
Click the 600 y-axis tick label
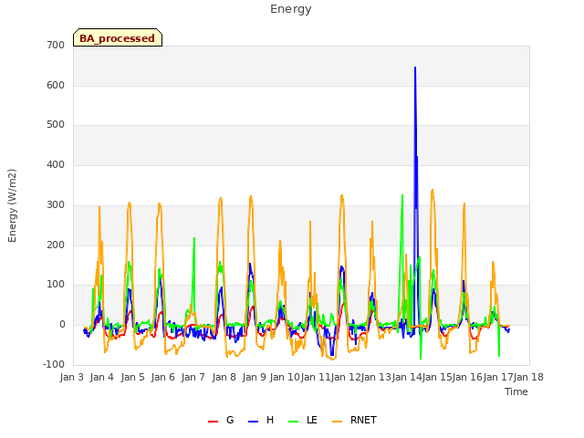[x=56, y=85]
